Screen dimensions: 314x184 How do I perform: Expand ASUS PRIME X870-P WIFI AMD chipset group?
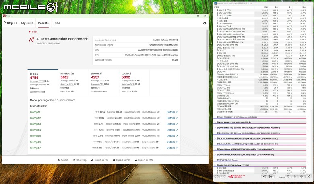tap(215, 123)
